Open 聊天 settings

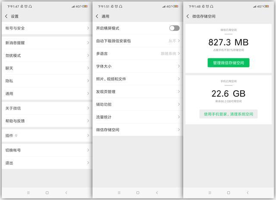pos(47,68)
